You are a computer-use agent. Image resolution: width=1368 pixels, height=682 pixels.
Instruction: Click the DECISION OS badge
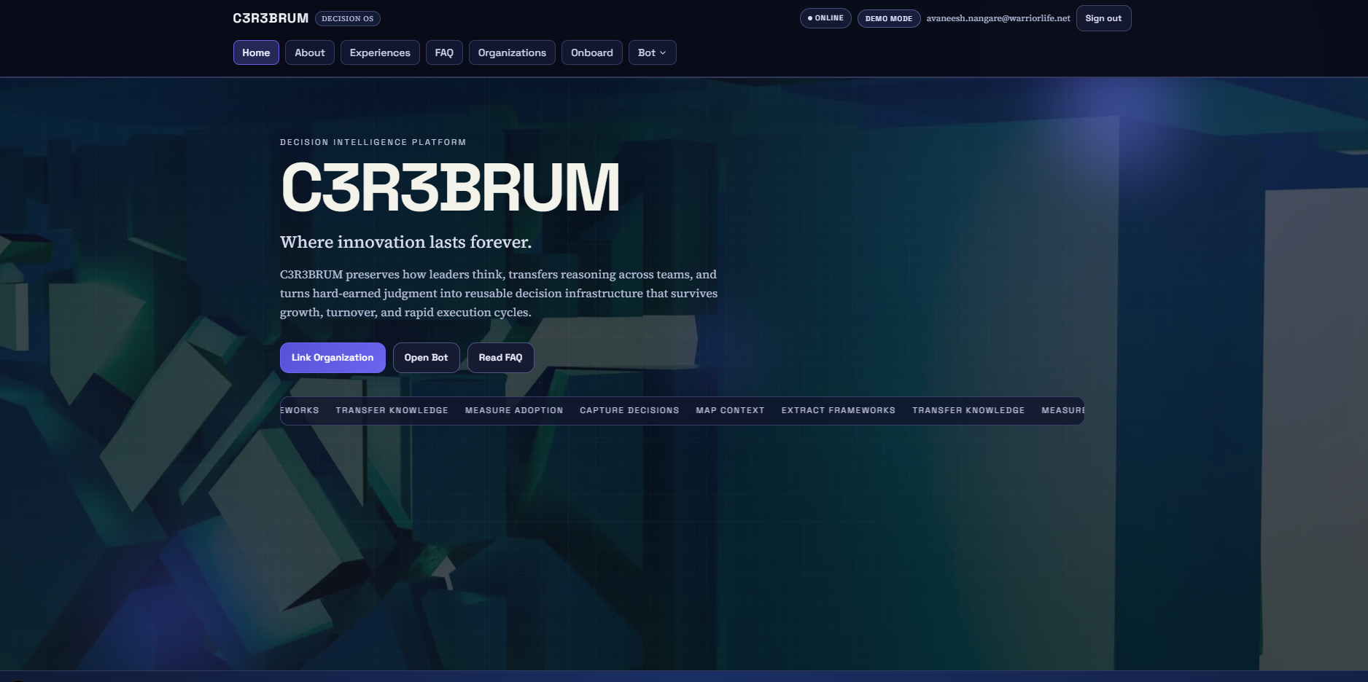(348, 18)
